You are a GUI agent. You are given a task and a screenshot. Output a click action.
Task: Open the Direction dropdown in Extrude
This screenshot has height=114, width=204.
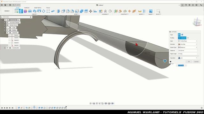click(x=187, y=44)
